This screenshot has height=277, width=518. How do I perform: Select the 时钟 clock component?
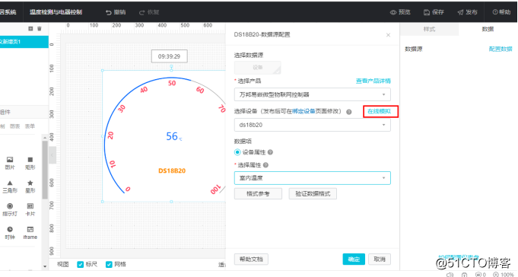click(x=10, y=233)
